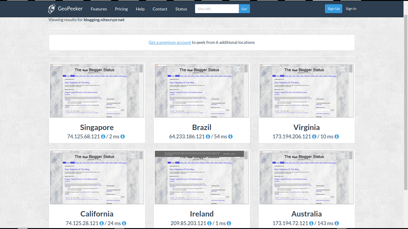This screenshot has height=229, width=408.
Task: Click the page's vertical scrollbar thumb
Action: pos(406,103)
